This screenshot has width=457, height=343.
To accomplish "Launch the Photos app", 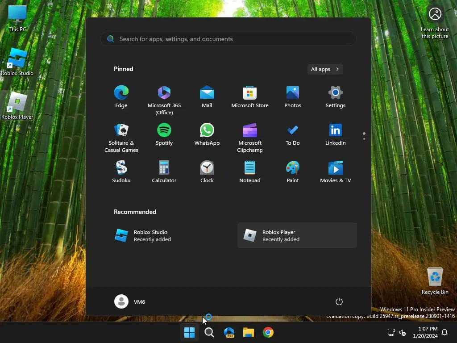I will tap(293, 97).
